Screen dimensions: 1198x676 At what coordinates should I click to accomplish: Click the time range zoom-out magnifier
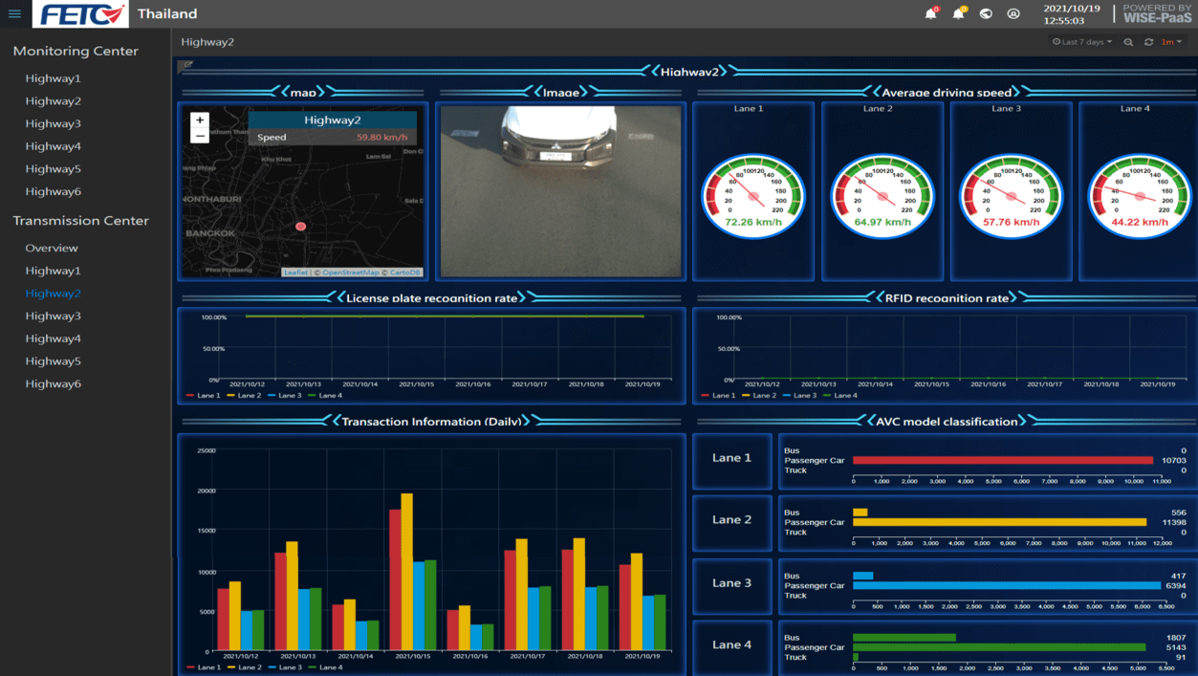tap(1128, 42)
